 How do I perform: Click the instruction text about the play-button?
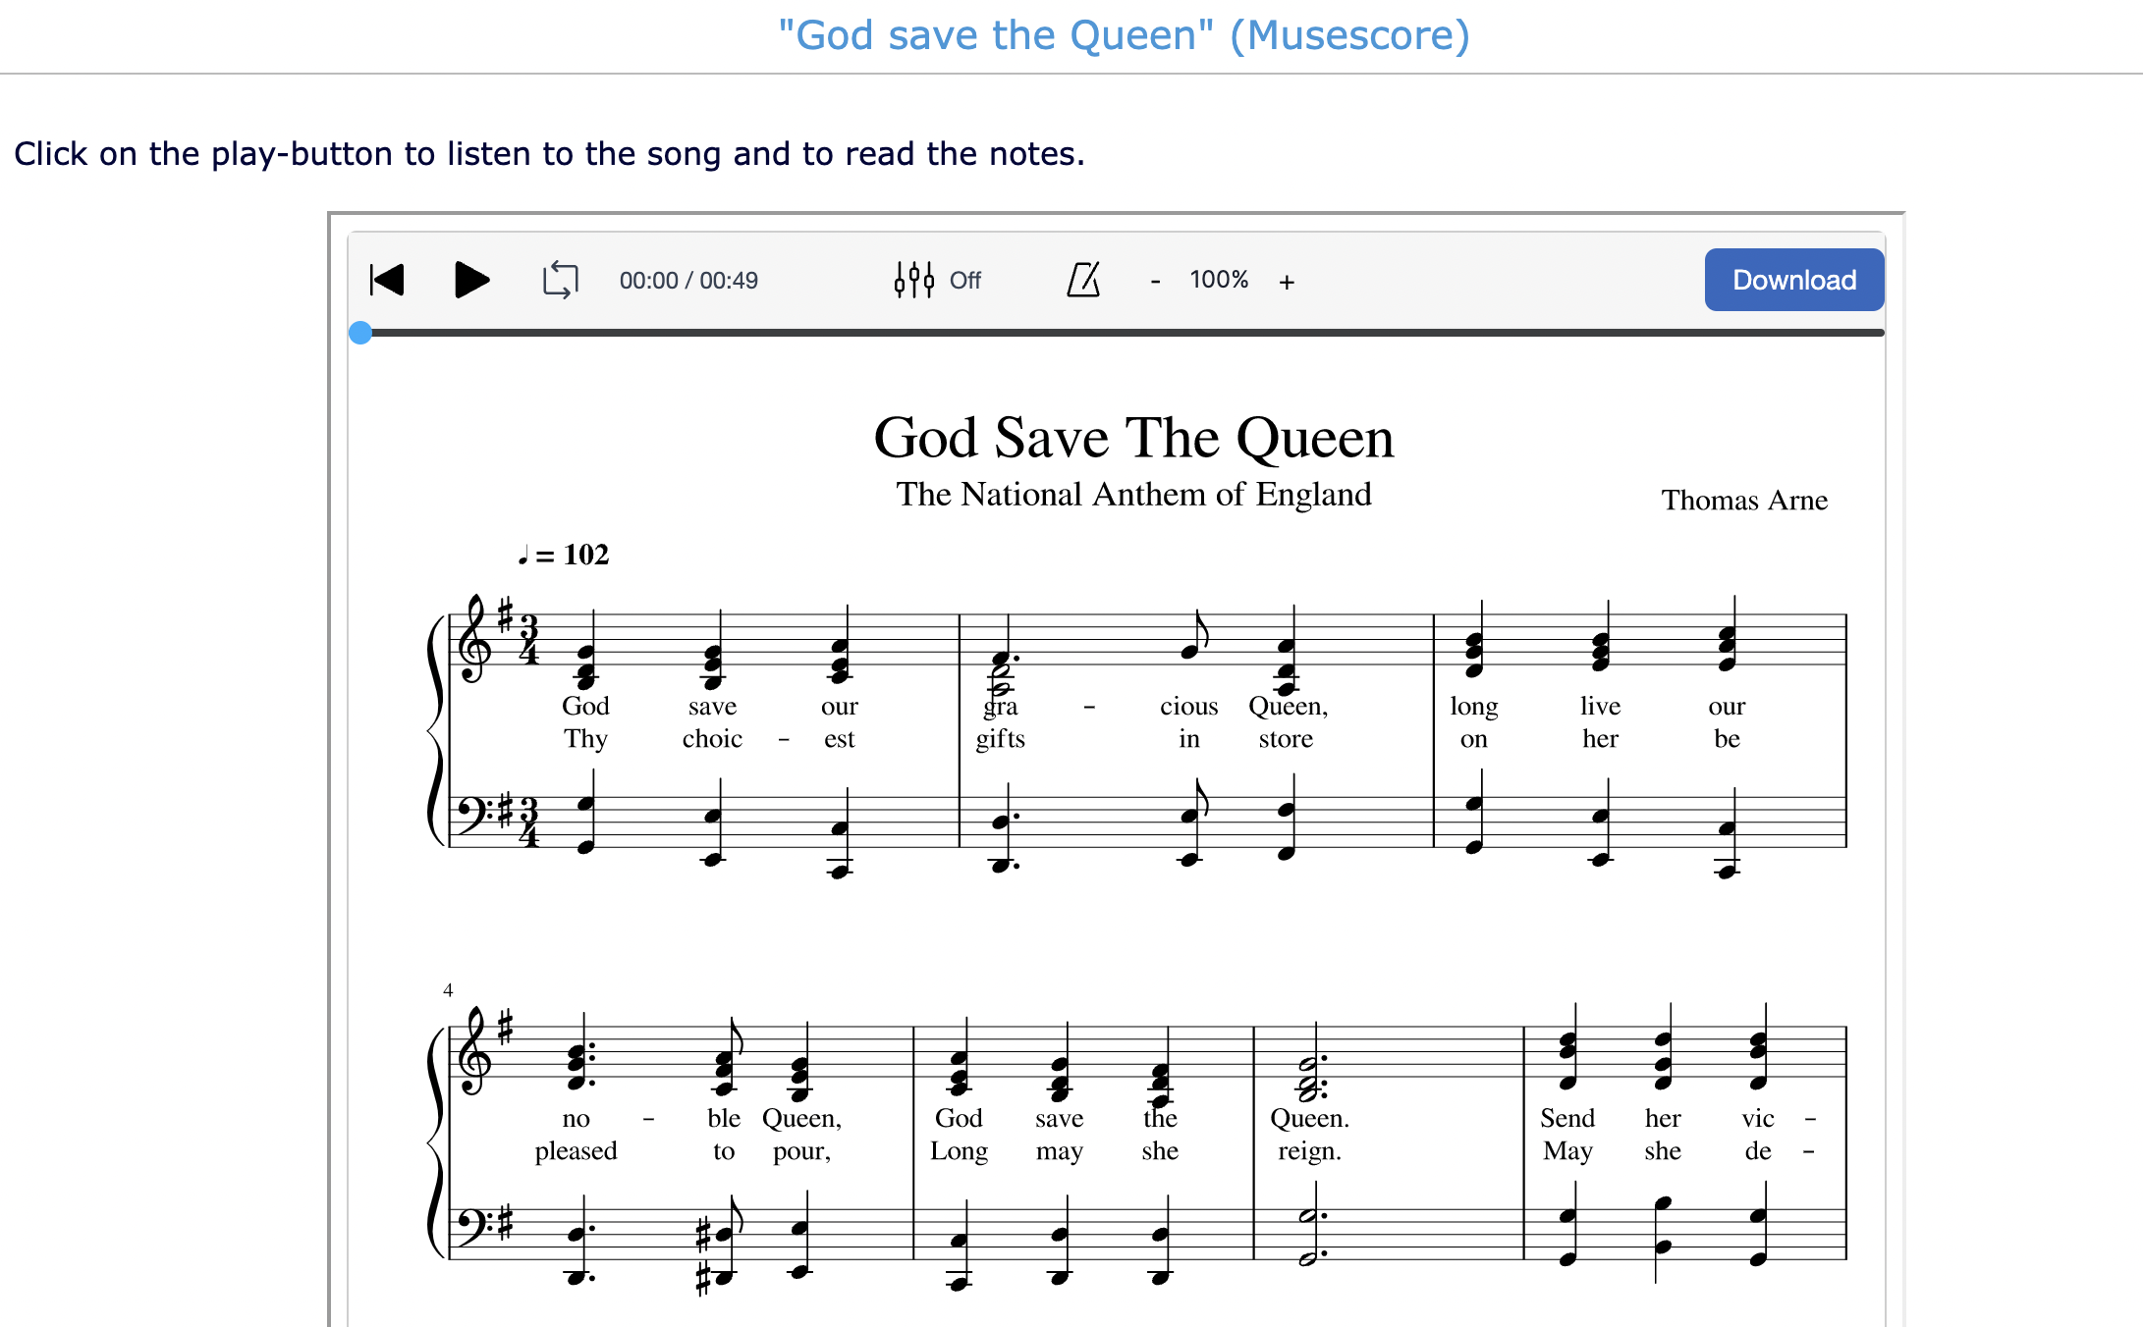click(x=548, y=154)
